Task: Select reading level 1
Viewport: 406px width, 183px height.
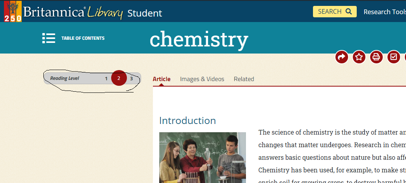Action: coord(106,79)
